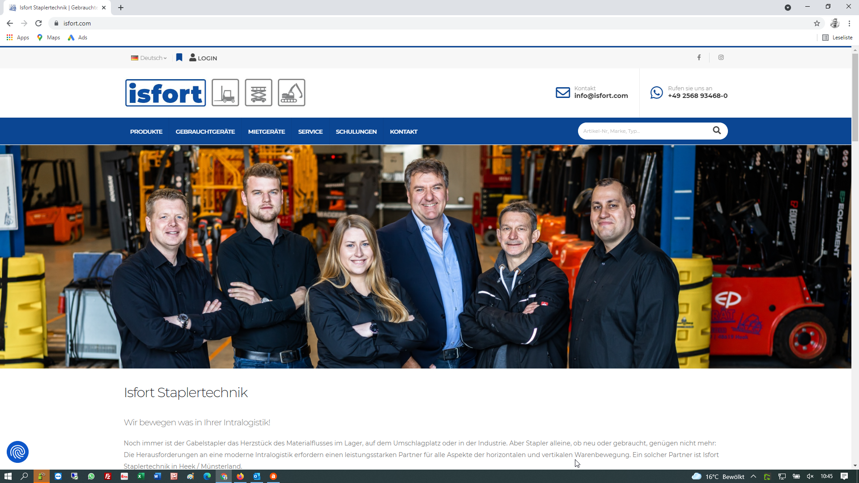Open Firefox from the taskbar
The height and width of the screenshot is (483, 859).
pos(240,476)
